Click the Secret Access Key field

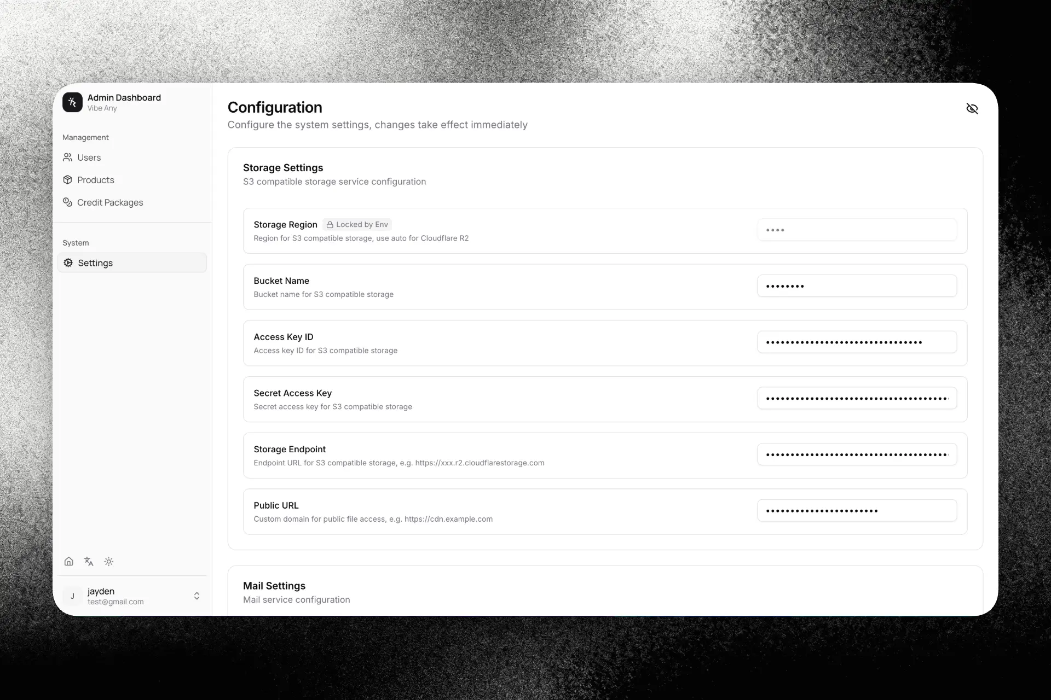click(x=857, y=398)
